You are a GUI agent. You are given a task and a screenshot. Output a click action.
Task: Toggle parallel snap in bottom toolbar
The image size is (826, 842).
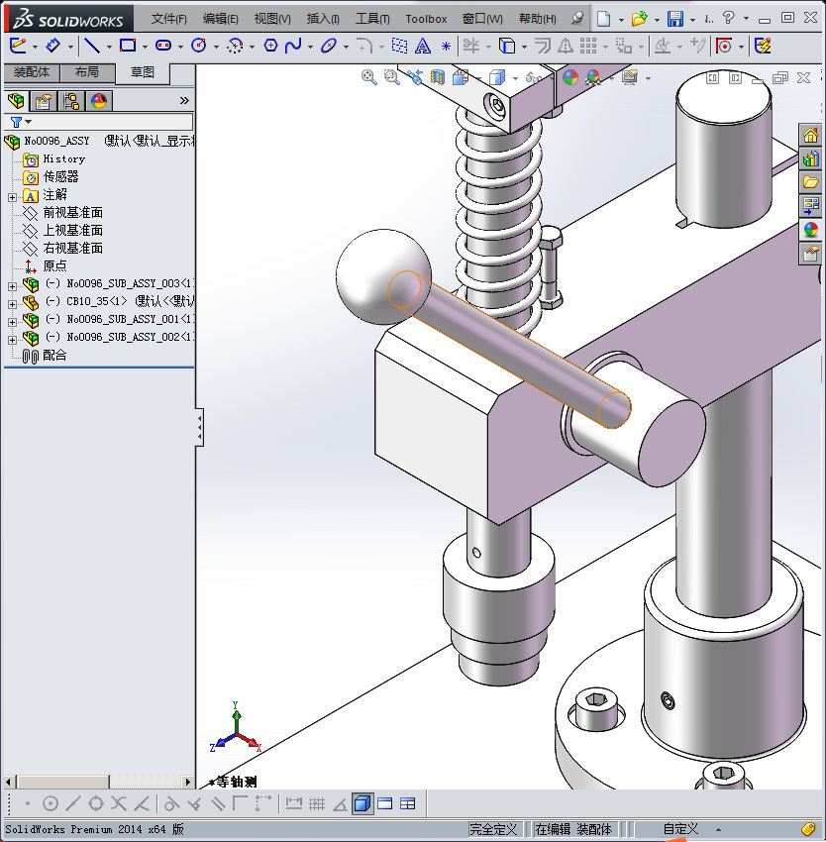218,804
